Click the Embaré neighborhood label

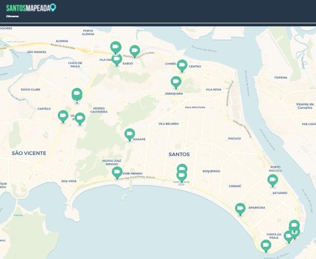coord(235,186)
